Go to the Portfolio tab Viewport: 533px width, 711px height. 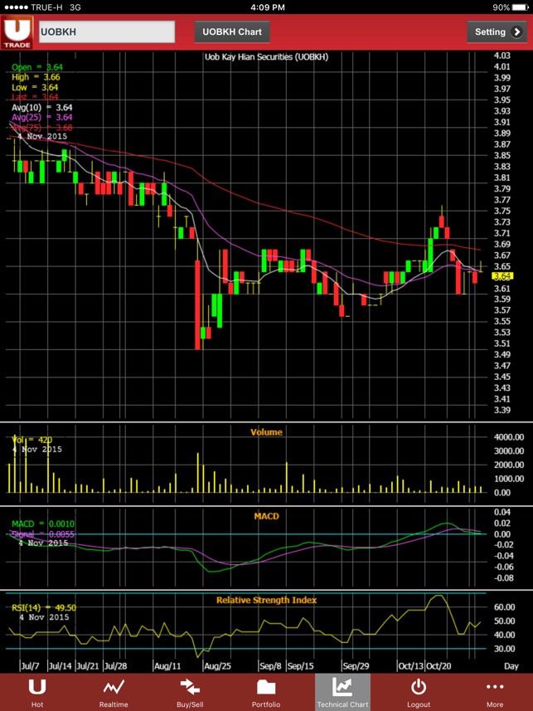(266, 693)
